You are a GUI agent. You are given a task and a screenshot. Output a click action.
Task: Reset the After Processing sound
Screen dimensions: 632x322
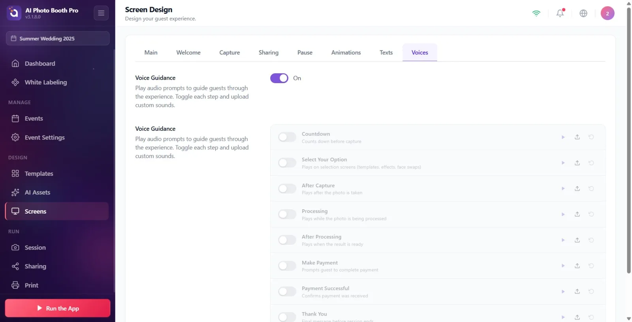(591, 240)
